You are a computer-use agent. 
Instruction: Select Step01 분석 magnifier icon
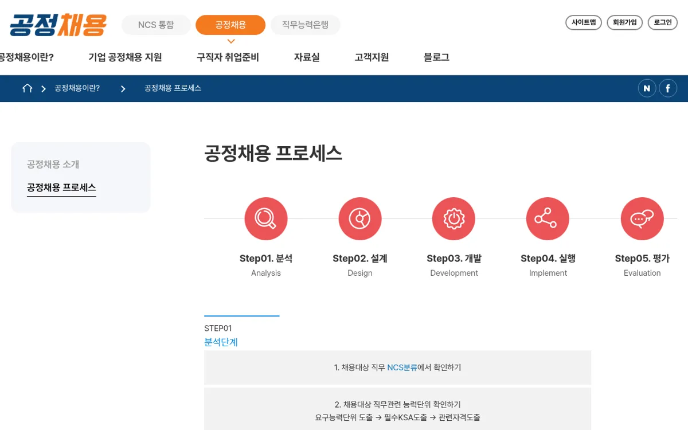266,218
